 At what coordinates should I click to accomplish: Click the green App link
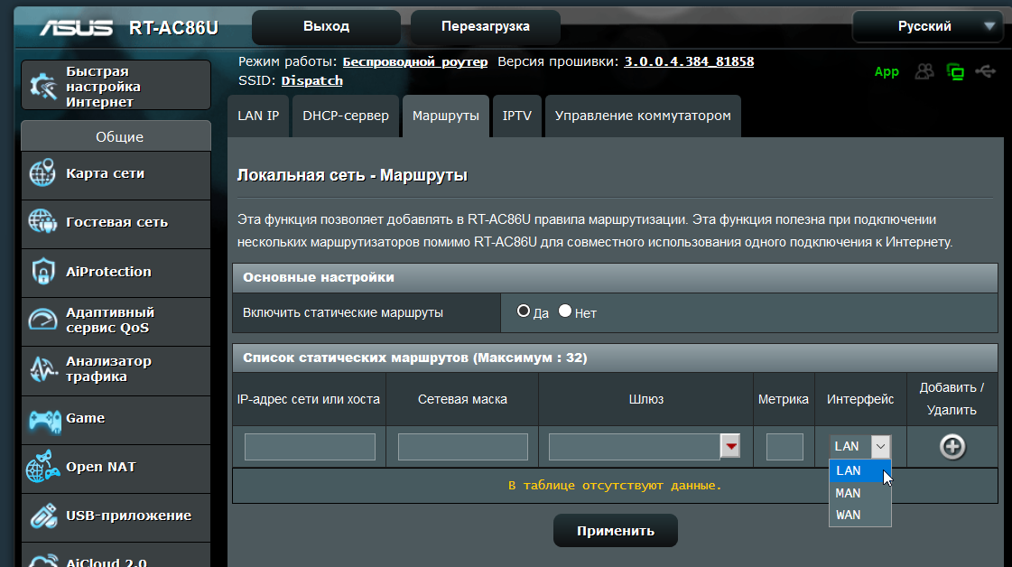(x=887, y=71)
